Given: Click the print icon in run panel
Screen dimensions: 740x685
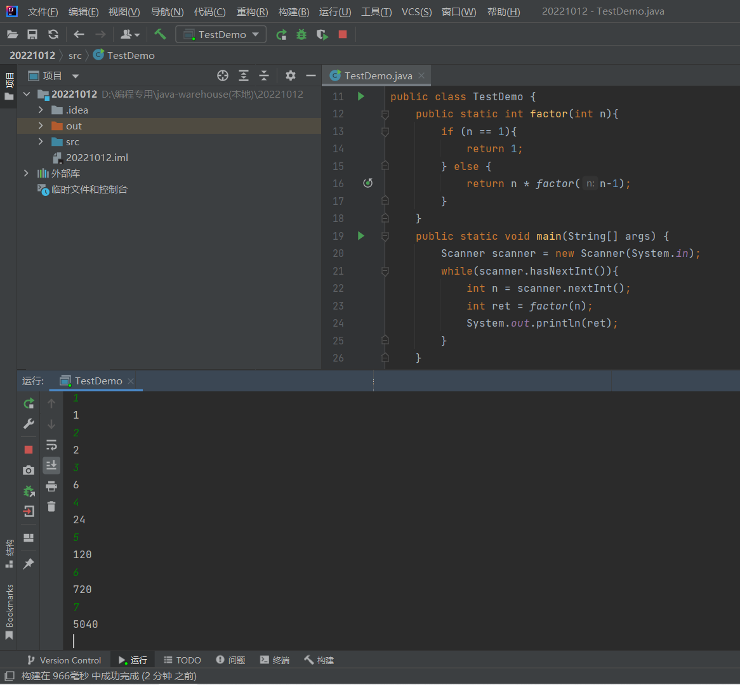Looking at the screenshot, I should (x=51, y=486).
